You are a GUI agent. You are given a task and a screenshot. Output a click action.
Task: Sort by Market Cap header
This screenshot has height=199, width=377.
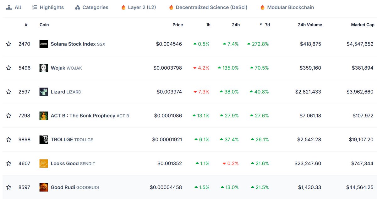click(363, 25)
